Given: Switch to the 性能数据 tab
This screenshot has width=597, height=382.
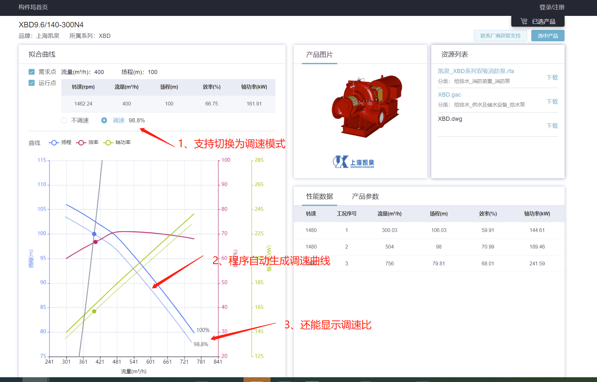Looking at the screenshot, I should [319, 196].
